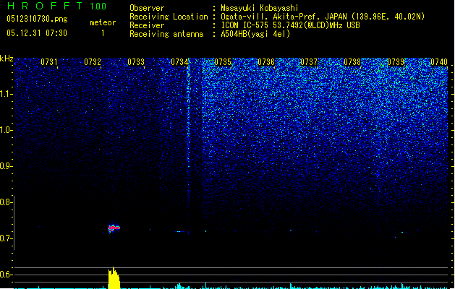Click the 'Receiving antenna' label
The image size is (455, 289).
[166, 34]
